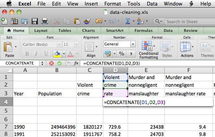The height and width of the screenshot is (137, 215).
Task: Expand the Undo history arrow
Action: (x=105, y=21)
